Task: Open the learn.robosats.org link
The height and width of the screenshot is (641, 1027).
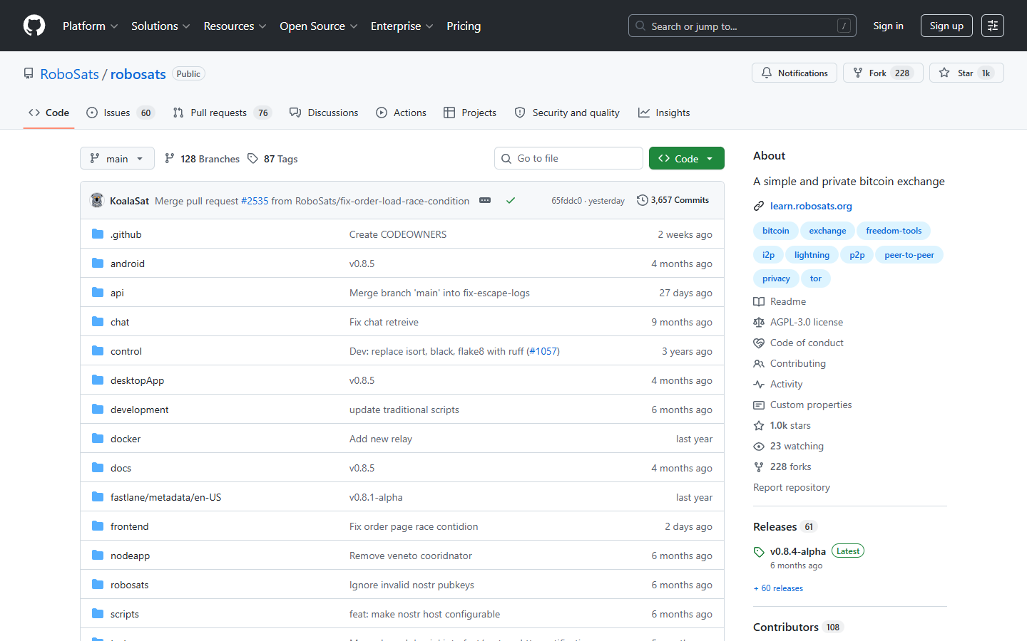Action: [811, 206]
